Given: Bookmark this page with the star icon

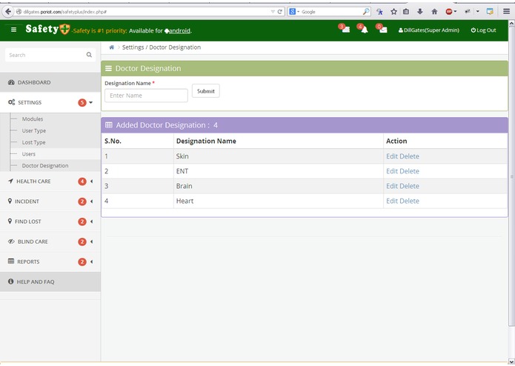Looking at the screenshot, I should 393,12.
